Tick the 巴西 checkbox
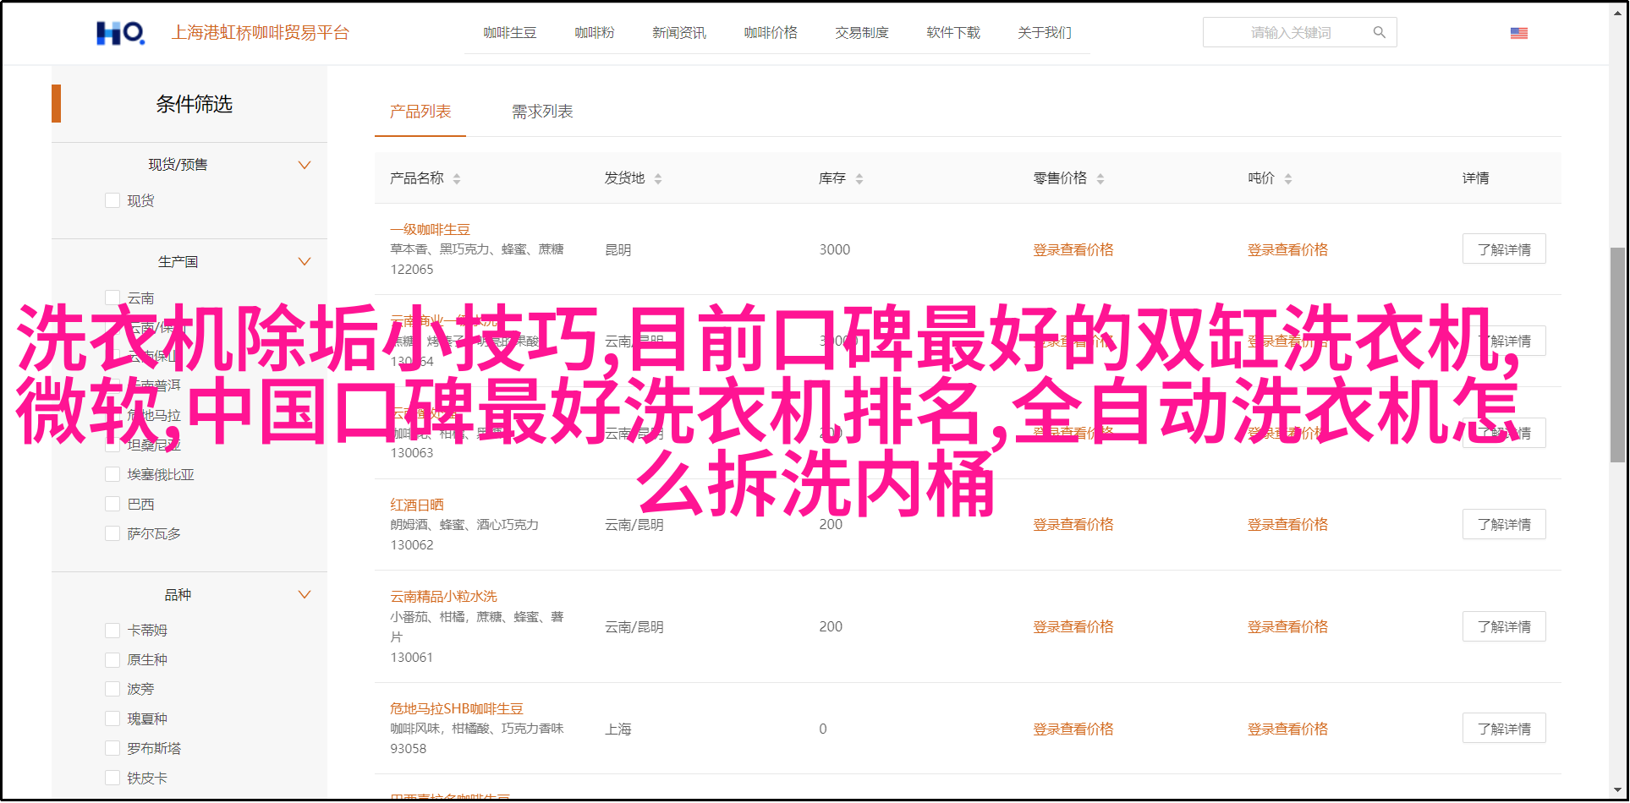 click(x=113, y=504)
